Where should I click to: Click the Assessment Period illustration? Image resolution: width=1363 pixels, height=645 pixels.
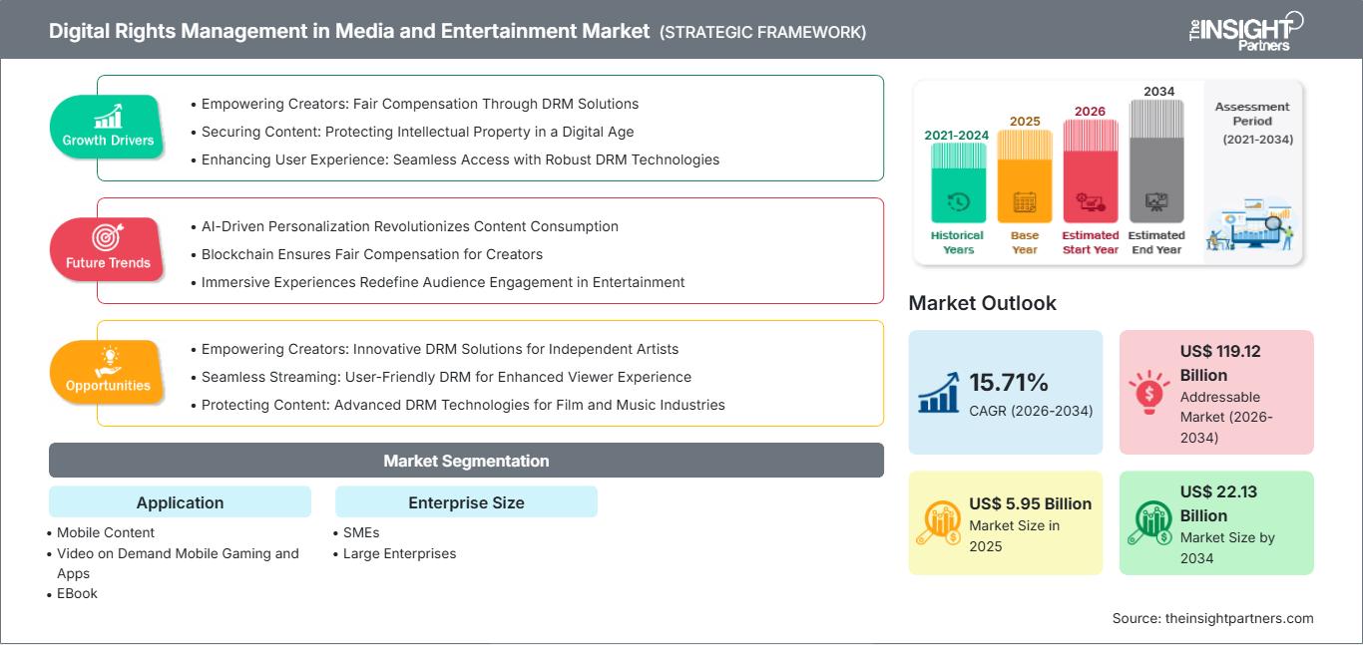(1251, 225)
